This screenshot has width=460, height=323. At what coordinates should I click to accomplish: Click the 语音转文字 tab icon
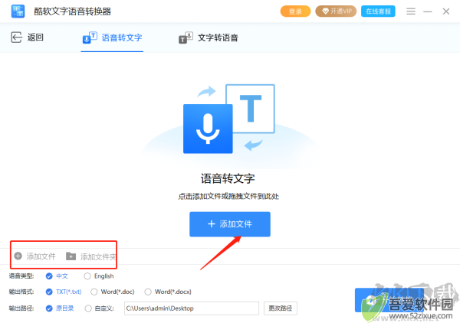click(x=90, y=38)
